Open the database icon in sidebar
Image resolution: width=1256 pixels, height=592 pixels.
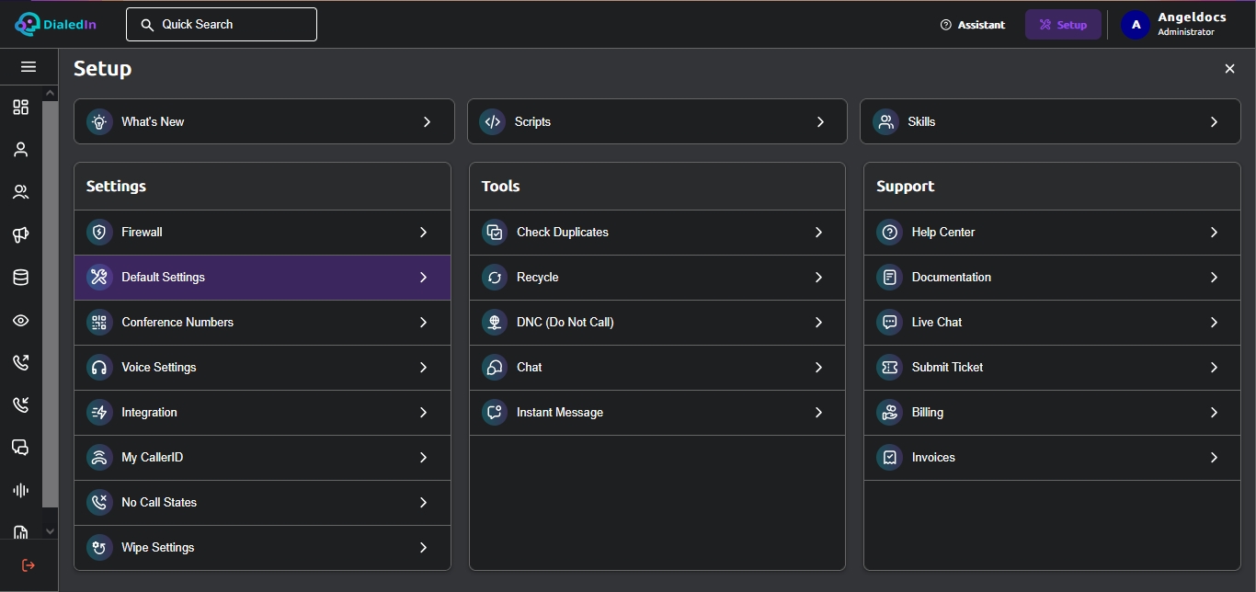point(20,278)
